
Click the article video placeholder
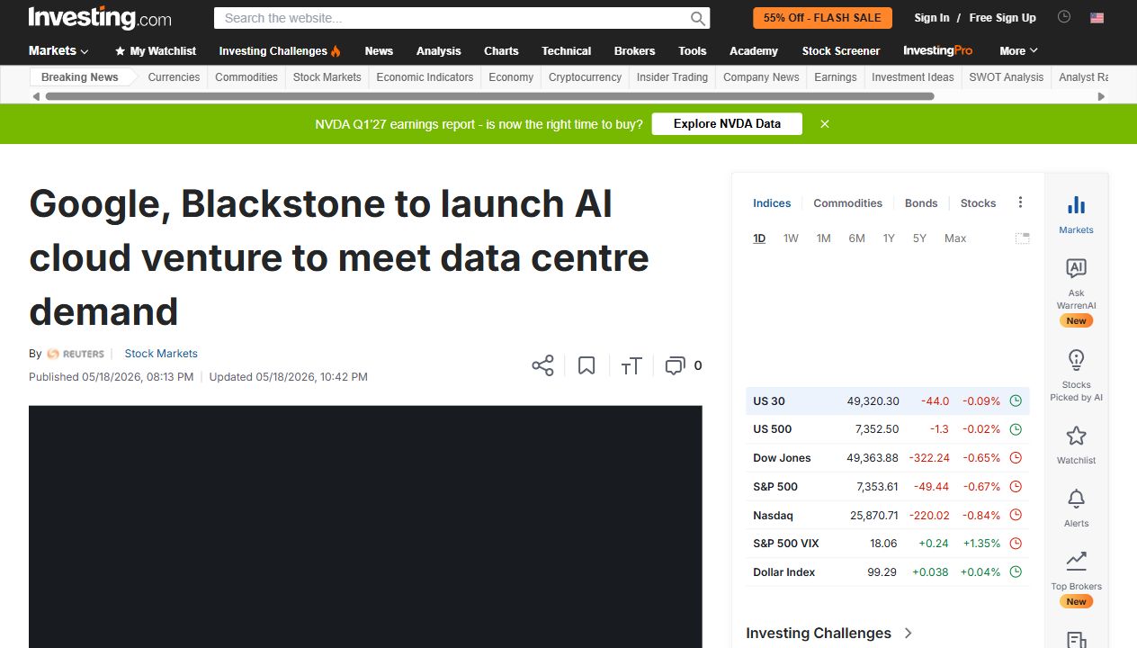[365, 526]
